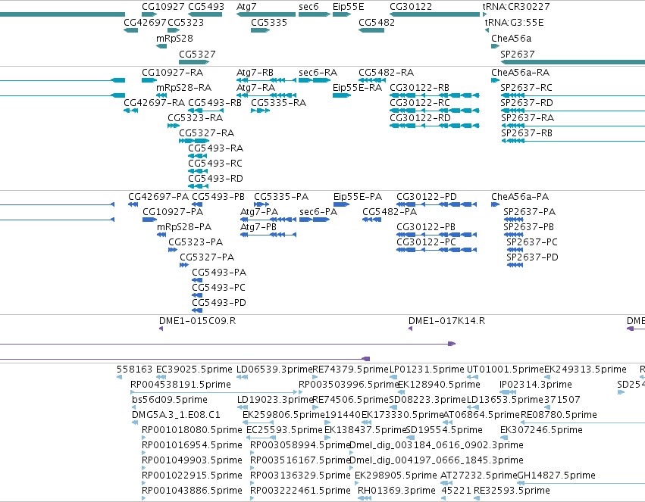Viewport: 645px width, 502px height.
Task: Open transcript CG5323-RA label
Action: [195, 118]
